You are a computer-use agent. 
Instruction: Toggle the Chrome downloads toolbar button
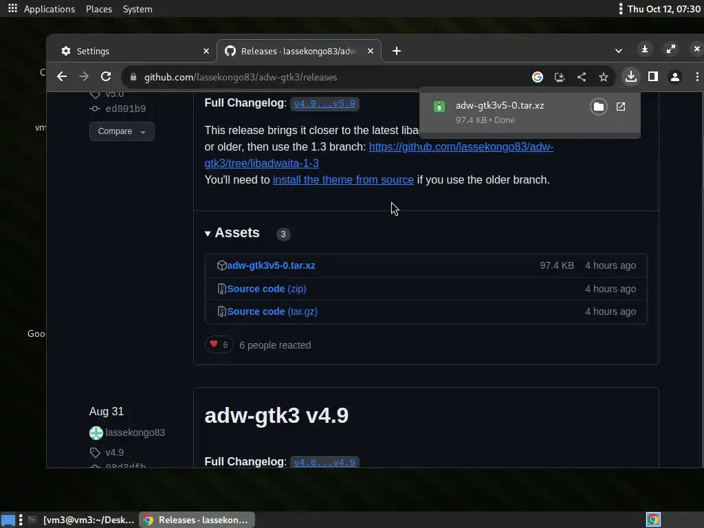pos(631,77)
